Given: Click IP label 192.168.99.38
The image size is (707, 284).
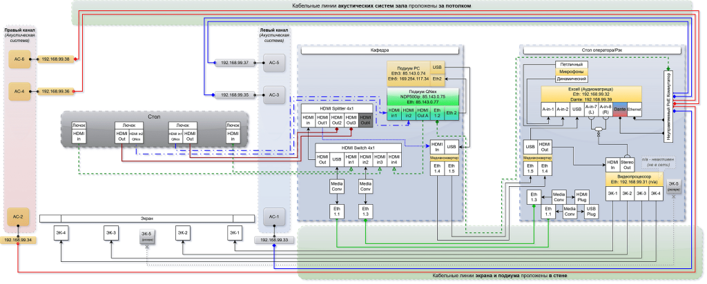Looking at the screenshot, I should pos(57,60).
